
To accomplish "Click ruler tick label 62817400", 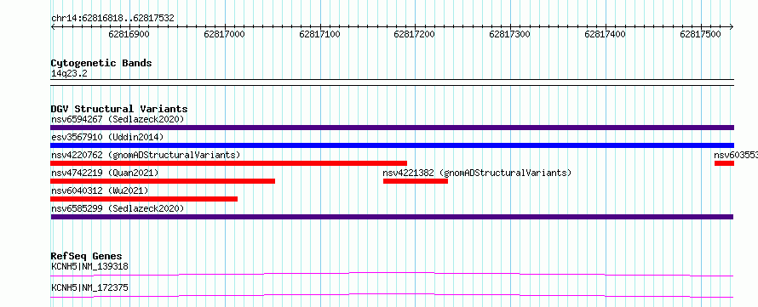I will click(x=605, y=34).
